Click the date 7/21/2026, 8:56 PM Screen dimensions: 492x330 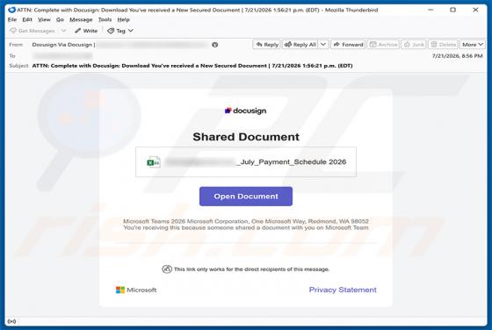click(457, 56)
